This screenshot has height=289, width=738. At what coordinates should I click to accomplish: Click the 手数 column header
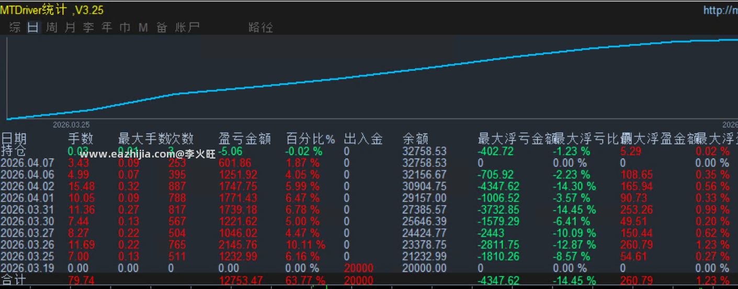pos(81,139)
